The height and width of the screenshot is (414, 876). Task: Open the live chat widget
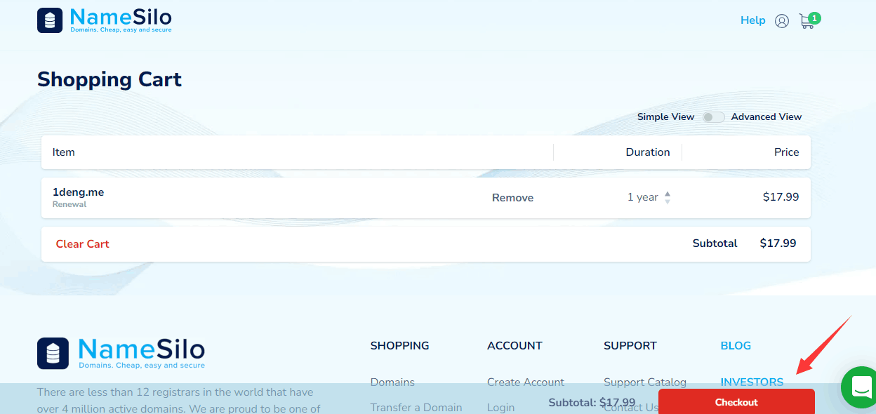(x=860, y=387)
